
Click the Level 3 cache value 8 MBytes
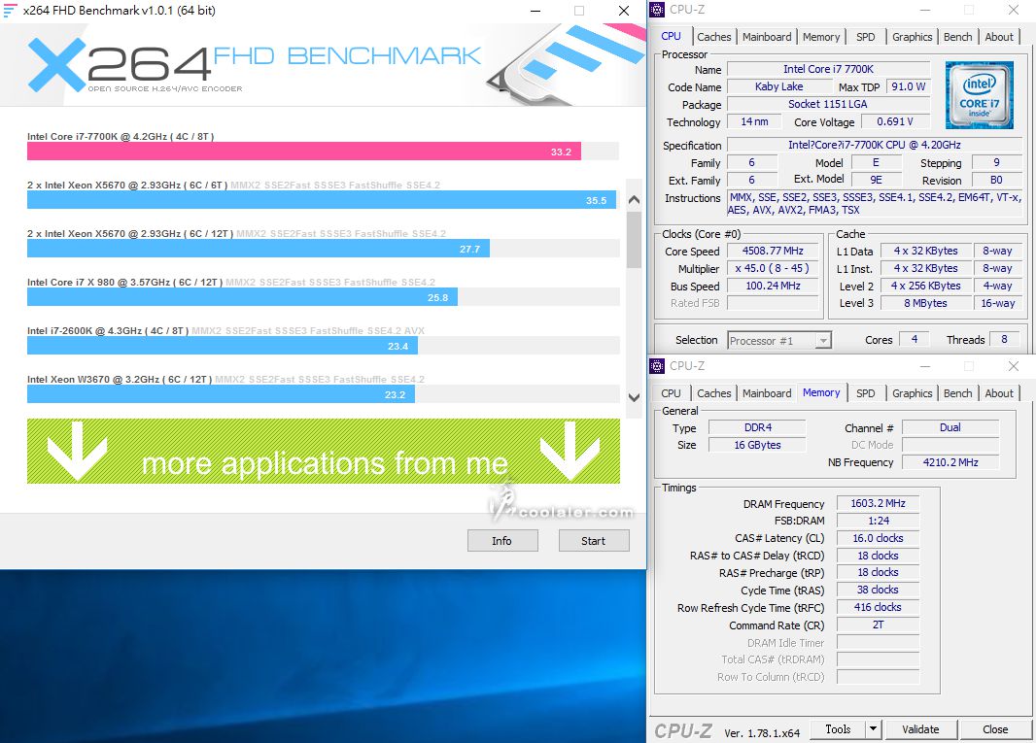[925, 303]
